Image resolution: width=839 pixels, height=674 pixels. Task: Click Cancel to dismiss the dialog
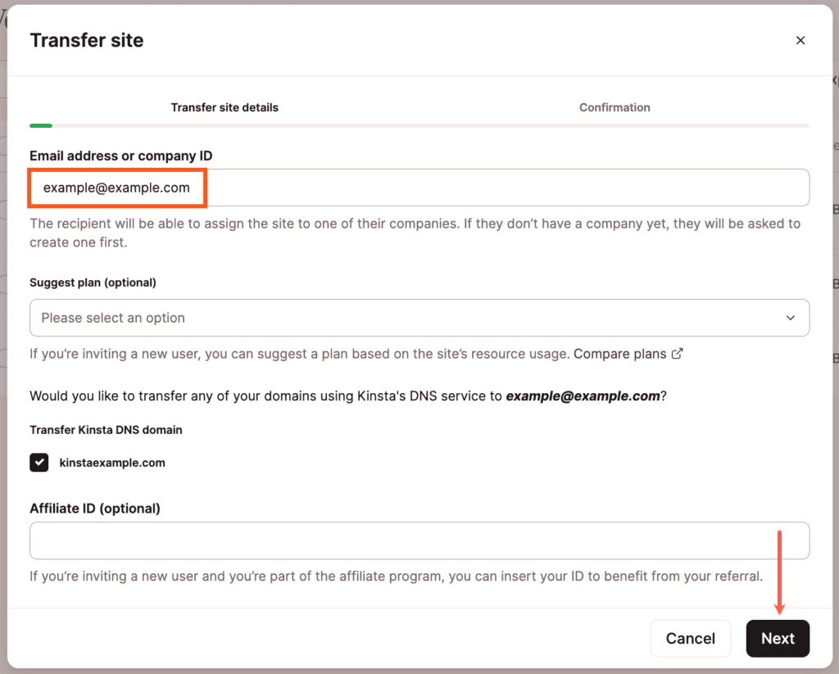pyautogui.click(x=690, y=638)
